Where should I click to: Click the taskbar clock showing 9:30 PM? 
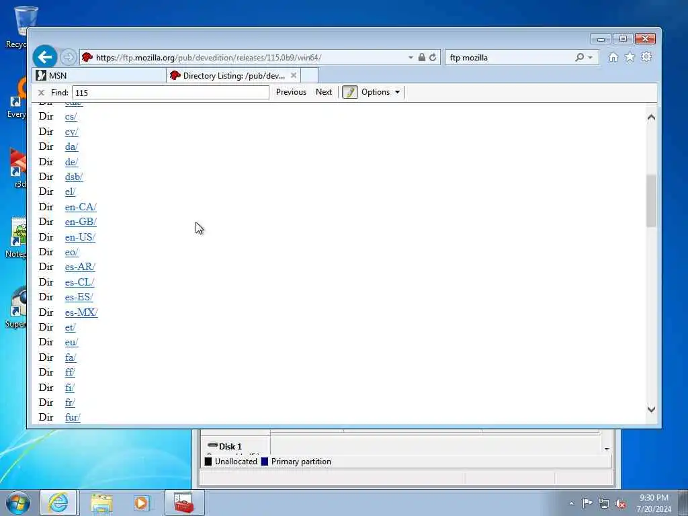[654, 503]
